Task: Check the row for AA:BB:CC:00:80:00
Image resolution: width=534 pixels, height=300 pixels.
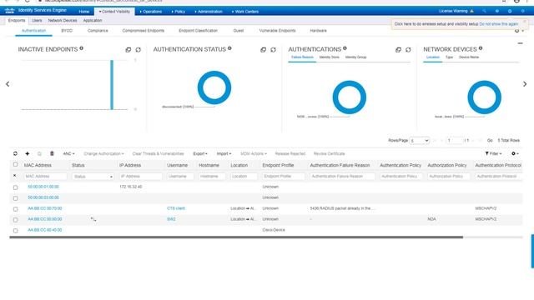Action: 15,220
